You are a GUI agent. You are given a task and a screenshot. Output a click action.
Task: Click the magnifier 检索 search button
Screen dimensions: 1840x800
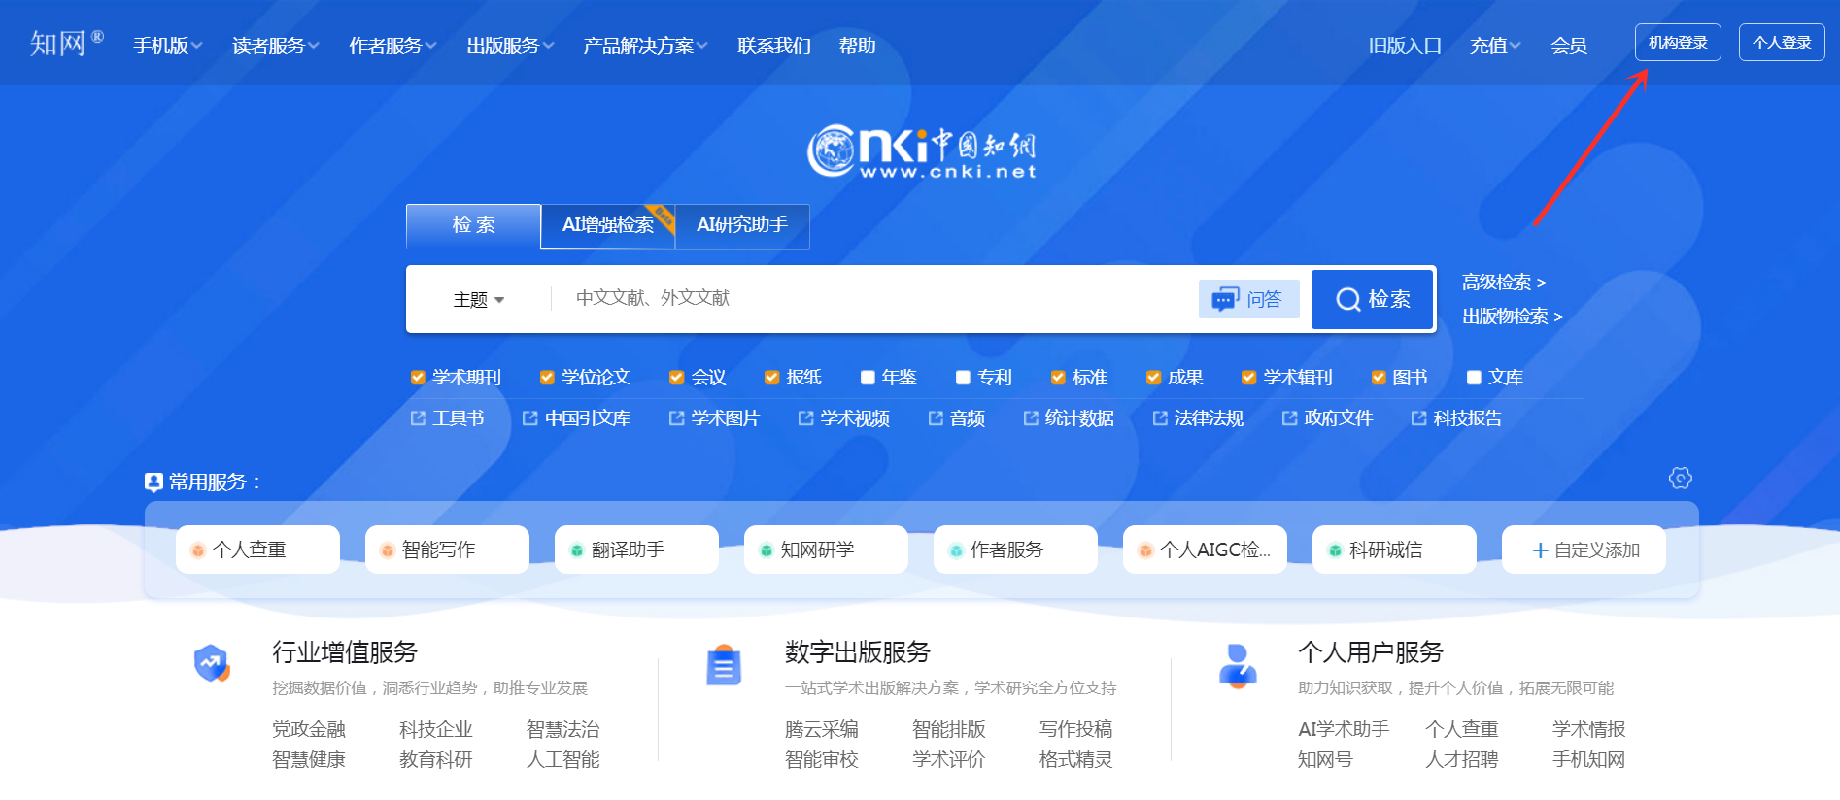coord(1373,299)
